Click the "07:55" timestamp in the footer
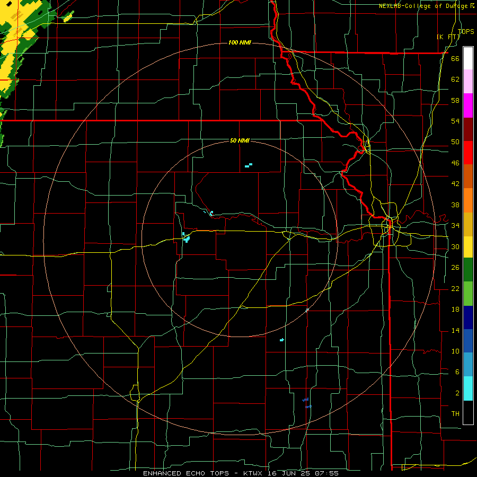 328,473
